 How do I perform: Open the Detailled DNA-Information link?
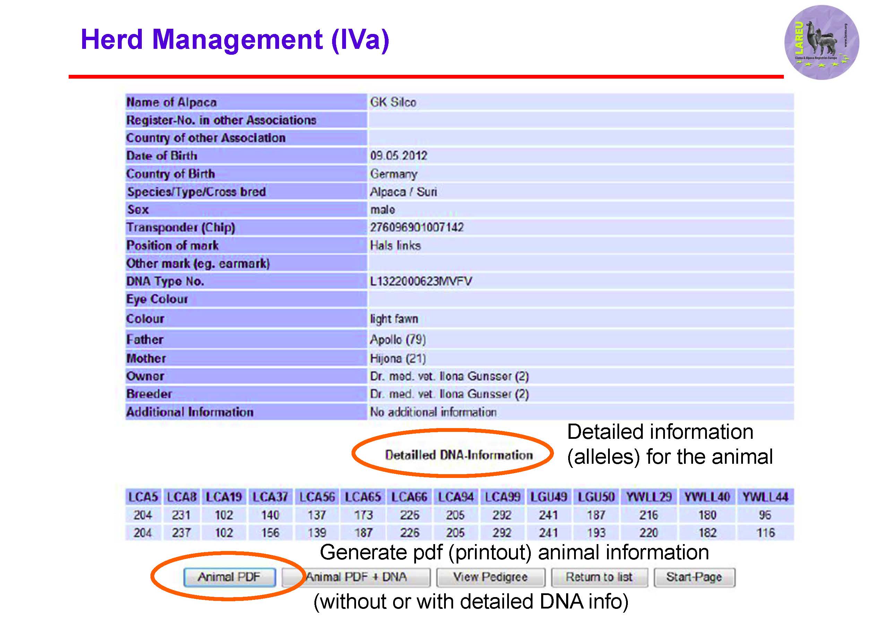pos(459,454)
